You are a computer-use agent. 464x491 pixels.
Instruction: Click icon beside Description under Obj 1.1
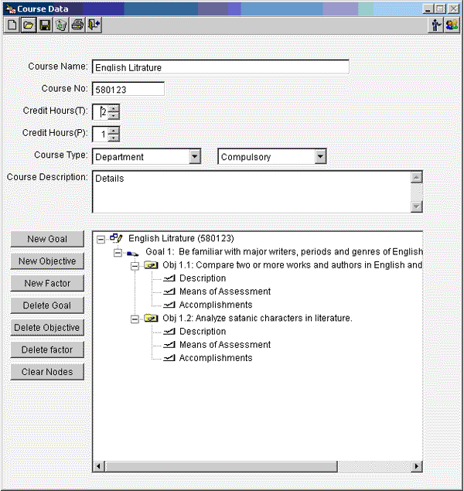pyautogui.click(x=169, y=278)
